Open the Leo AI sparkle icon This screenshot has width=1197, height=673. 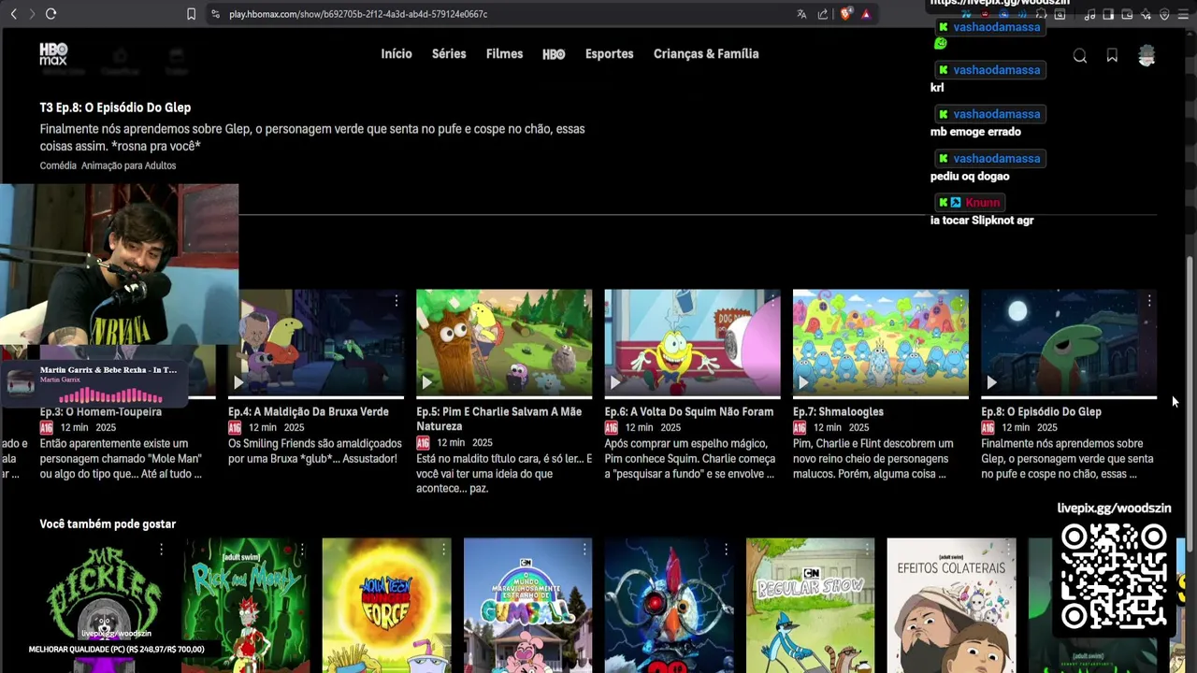pyautogui.click(x=1146, y=14)
